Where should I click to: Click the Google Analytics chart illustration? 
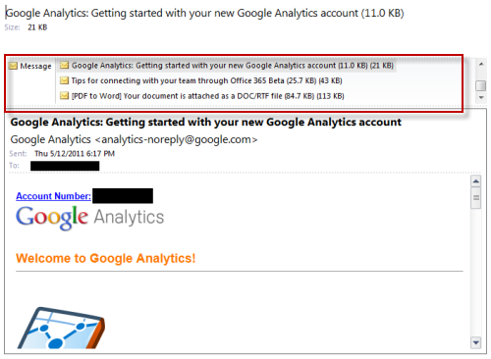coord(61,328)
